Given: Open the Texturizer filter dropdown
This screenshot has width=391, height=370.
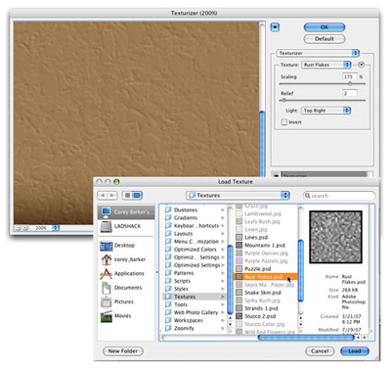Looking at the screenshot, I should pyautogui.click(x=318, y=53).
